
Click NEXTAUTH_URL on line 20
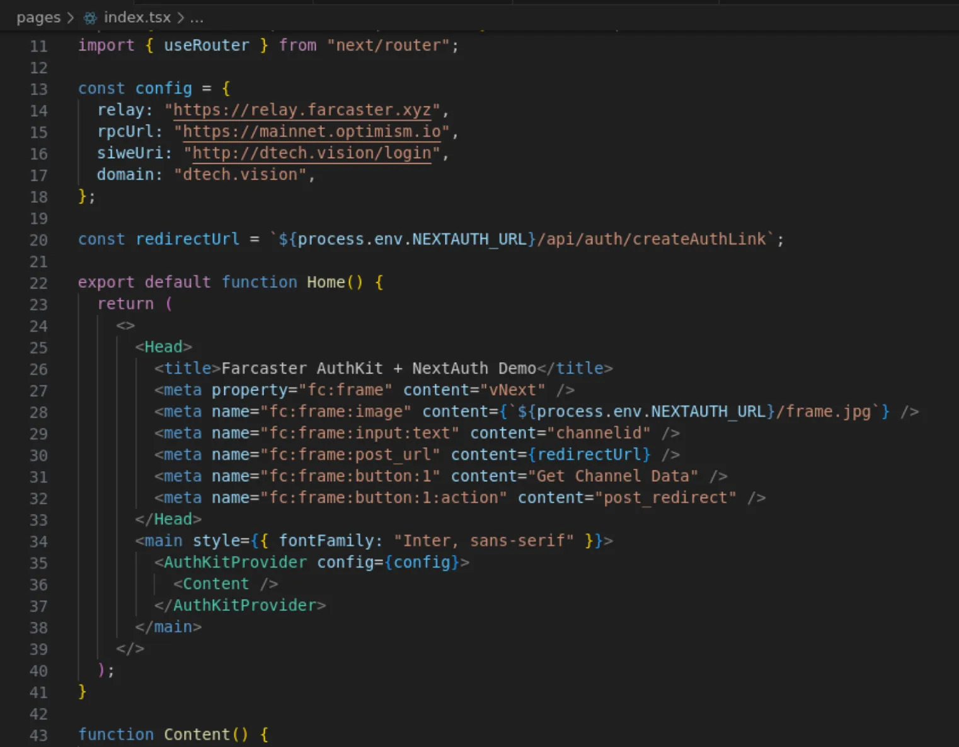coord(469,239)
